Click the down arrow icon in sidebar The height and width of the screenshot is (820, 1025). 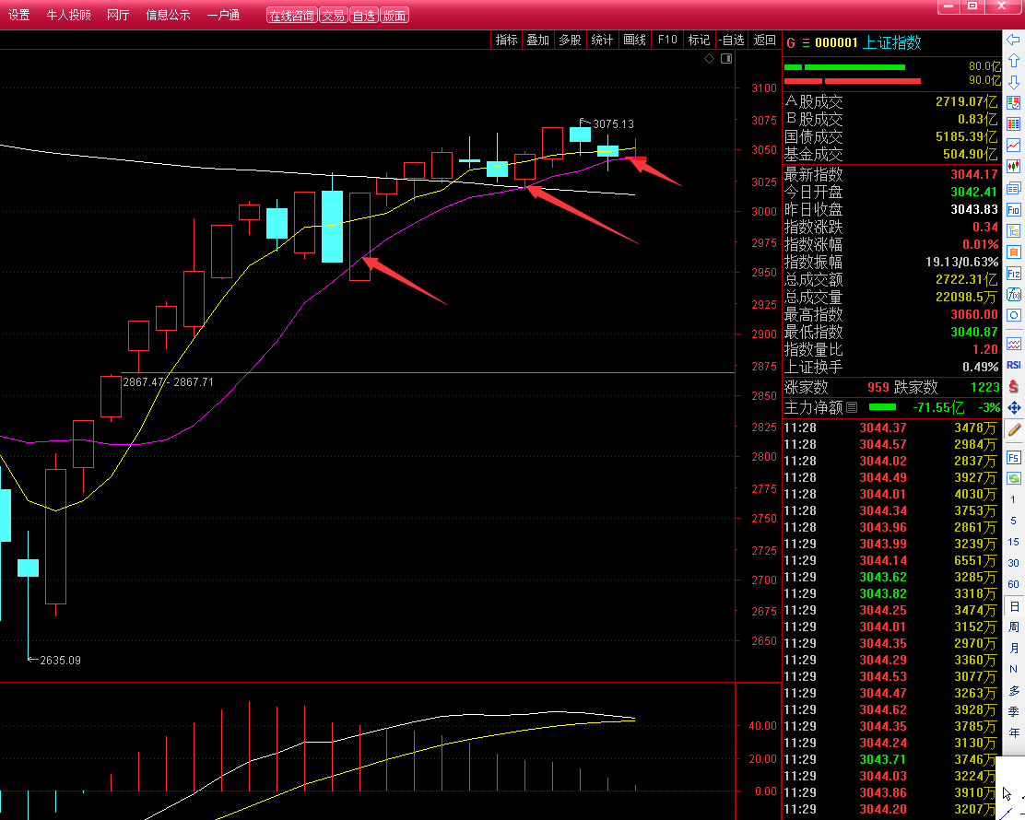pyautogui.click(x=1013, y=82)
